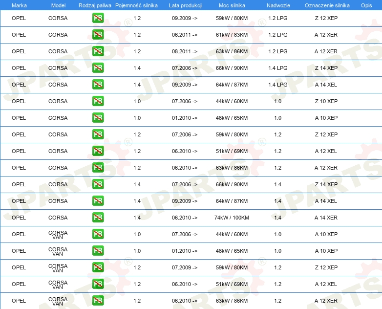Viewport: 382px width, 309px height.
Task: Select the '74kW / 100KM' power cell
Action: click(232, 218)
